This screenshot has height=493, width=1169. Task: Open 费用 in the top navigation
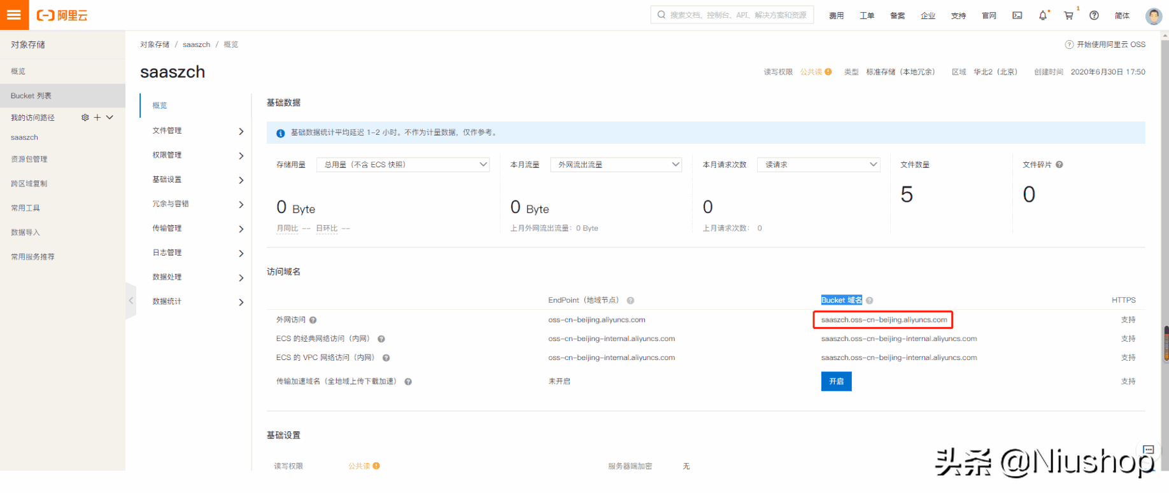837,16
